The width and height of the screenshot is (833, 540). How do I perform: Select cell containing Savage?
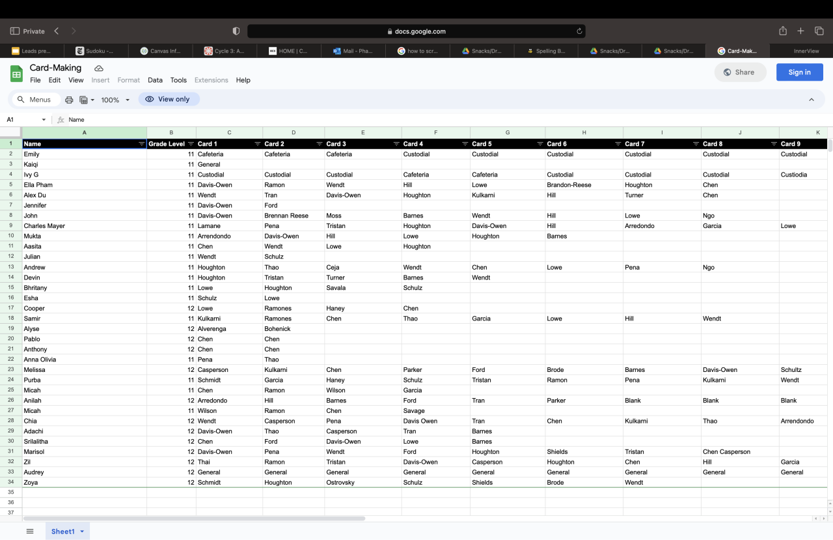[436, 411]
